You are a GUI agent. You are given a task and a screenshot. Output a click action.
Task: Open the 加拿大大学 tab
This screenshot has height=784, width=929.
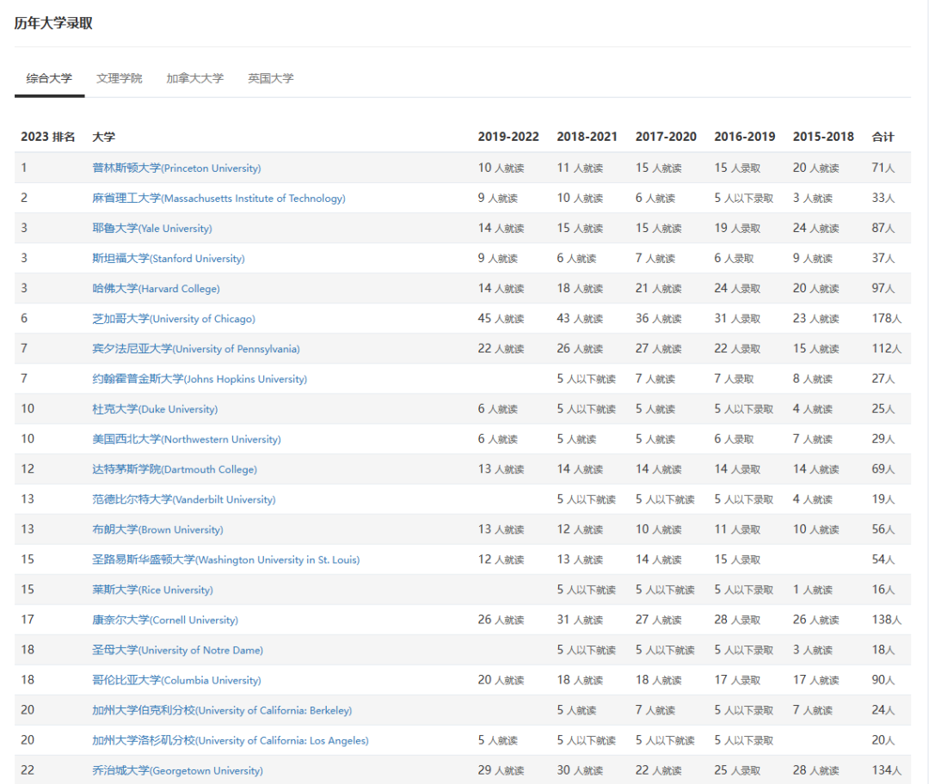(195, 78)
